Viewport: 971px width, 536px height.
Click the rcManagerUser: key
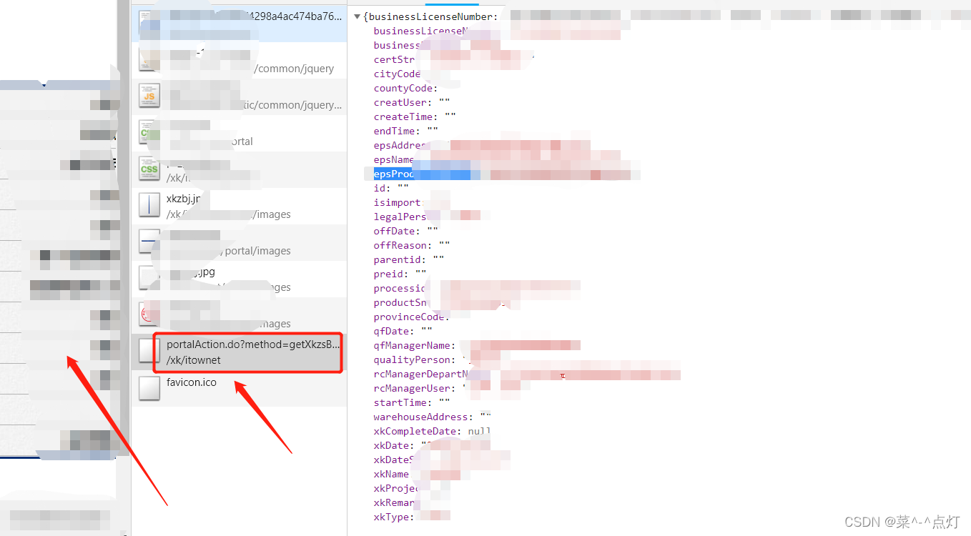pos(415,388)
